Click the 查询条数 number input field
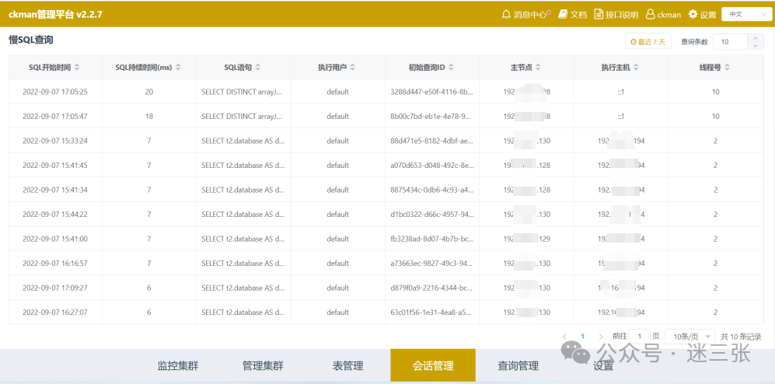Screen dimensions: 775x384 pos(730,42)
